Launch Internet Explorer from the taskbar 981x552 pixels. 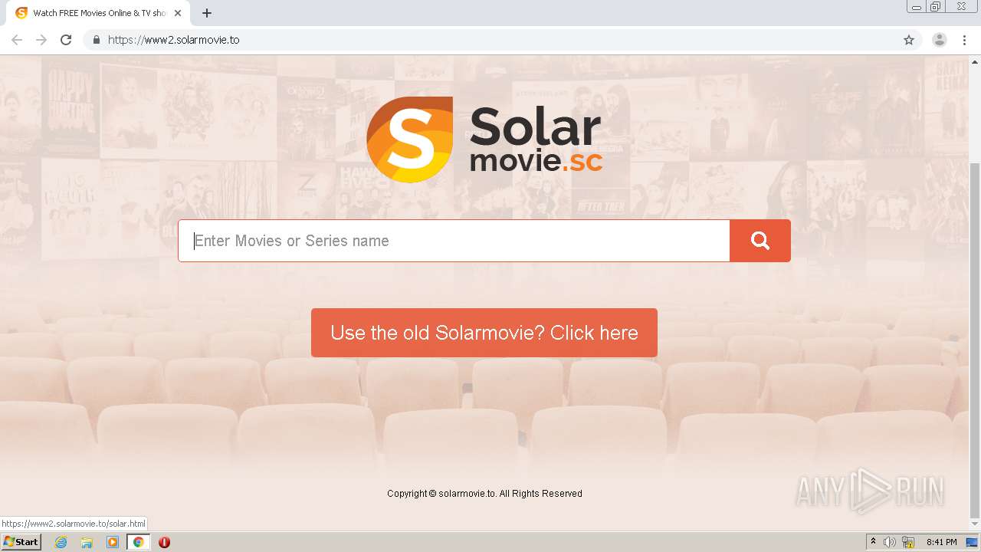point(61,542)
